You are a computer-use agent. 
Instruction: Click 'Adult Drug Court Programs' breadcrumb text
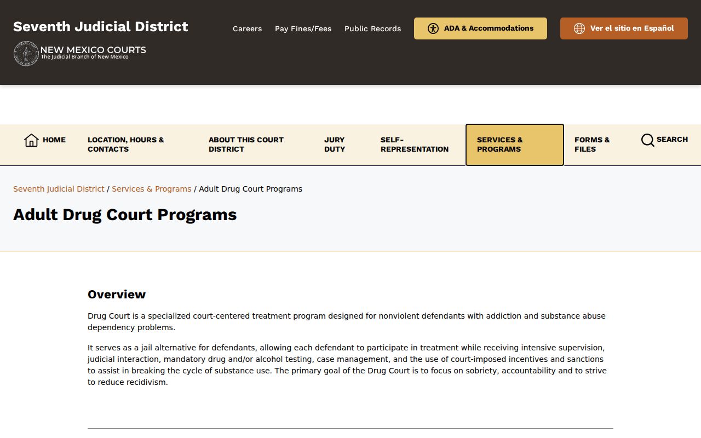(x=250, y=189)
